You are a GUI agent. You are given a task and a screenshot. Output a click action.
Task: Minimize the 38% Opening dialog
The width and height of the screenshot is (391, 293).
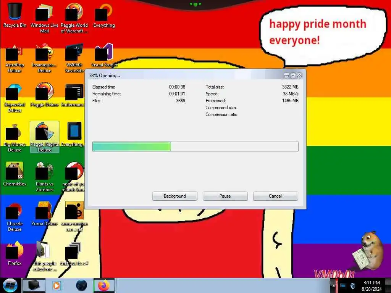[x=286, y=75]
